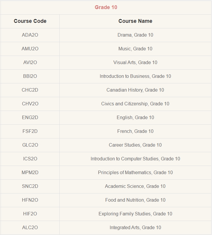
Task: Select course code HFN2O
Action: (30, 200)
